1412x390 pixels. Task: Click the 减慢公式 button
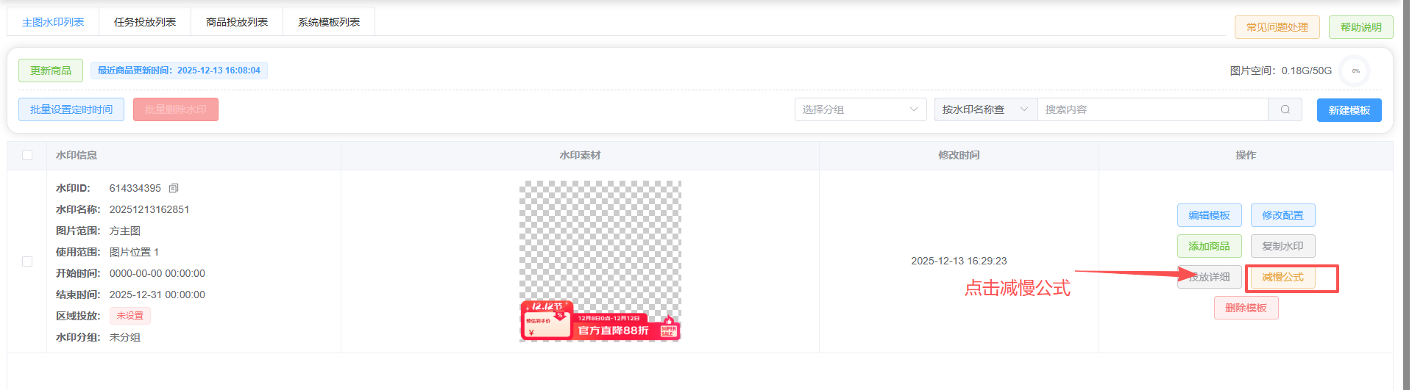pos(1282,277)
